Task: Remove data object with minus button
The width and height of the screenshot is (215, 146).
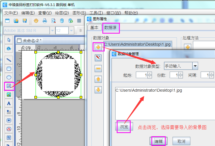Action: coord(98,68)
